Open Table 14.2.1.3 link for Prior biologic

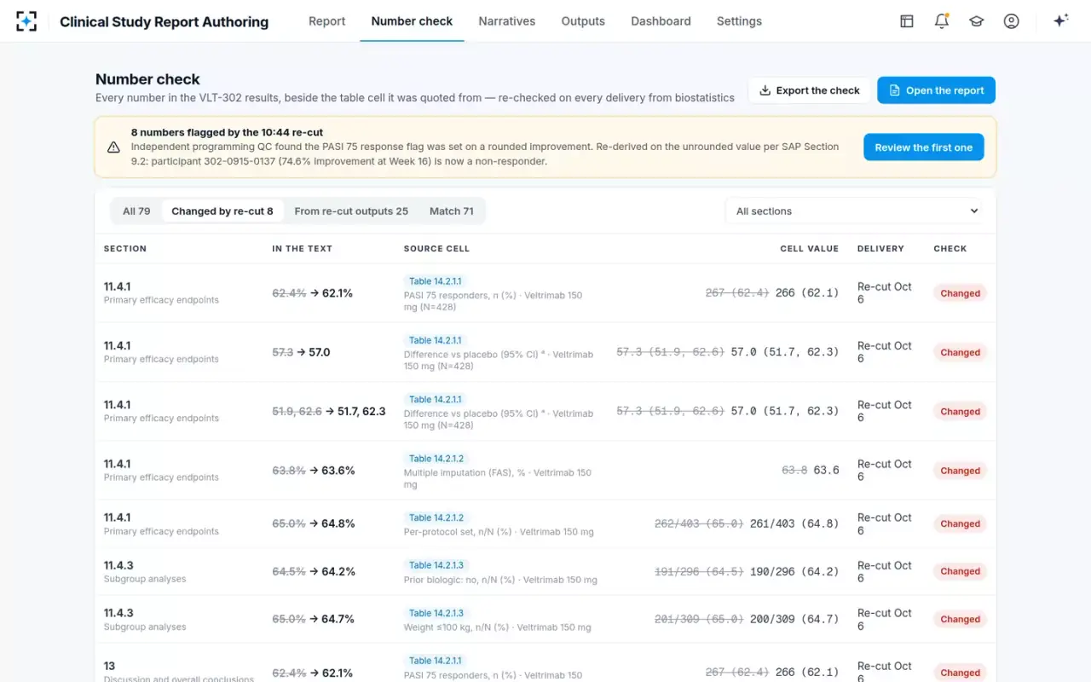pos(436,565)
